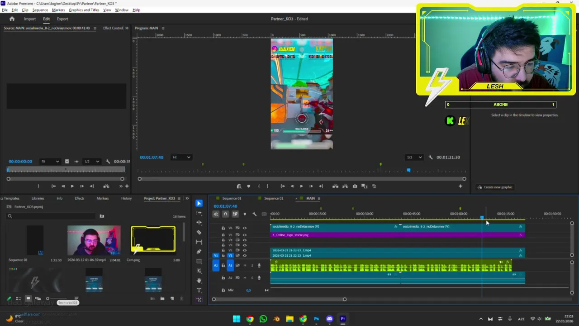Viewport: 579px width, 326px height.
Task: Open Project: Partner_KO3 panel menu
Action: click(x=179, y=198)
